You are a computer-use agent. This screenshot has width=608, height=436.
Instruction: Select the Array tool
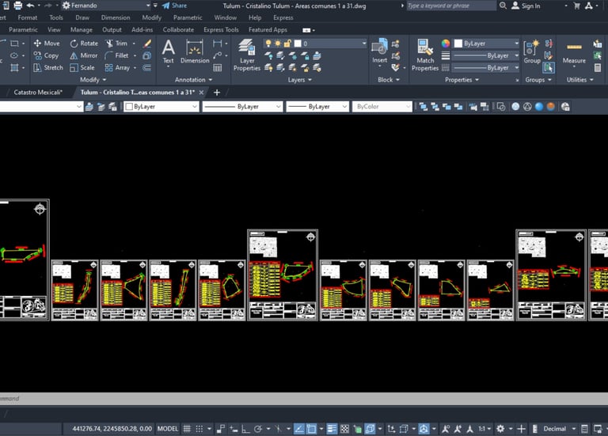[x=117, y=67]
